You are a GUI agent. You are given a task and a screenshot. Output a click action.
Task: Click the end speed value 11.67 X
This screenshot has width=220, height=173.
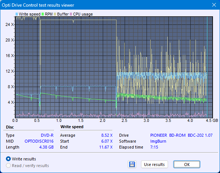[x=106, y=147]
